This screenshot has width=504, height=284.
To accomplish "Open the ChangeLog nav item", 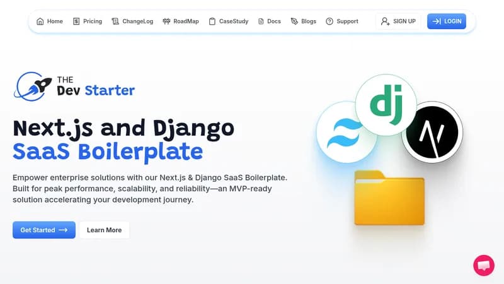I will click(132, 21).
